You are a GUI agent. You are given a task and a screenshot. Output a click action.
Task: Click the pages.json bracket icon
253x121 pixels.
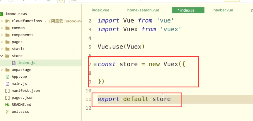point(7,98)
